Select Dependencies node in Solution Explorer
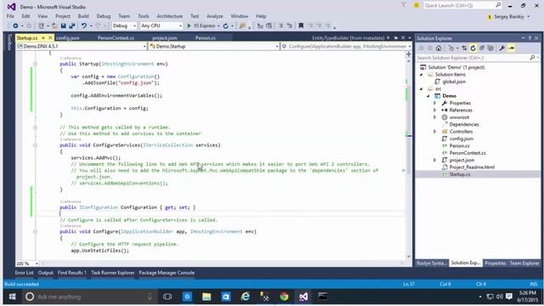 click(464, 125)
